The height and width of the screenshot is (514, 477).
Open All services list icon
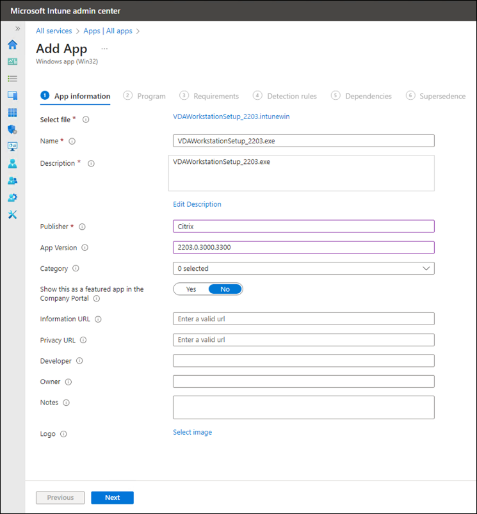(x=12, y=79)
